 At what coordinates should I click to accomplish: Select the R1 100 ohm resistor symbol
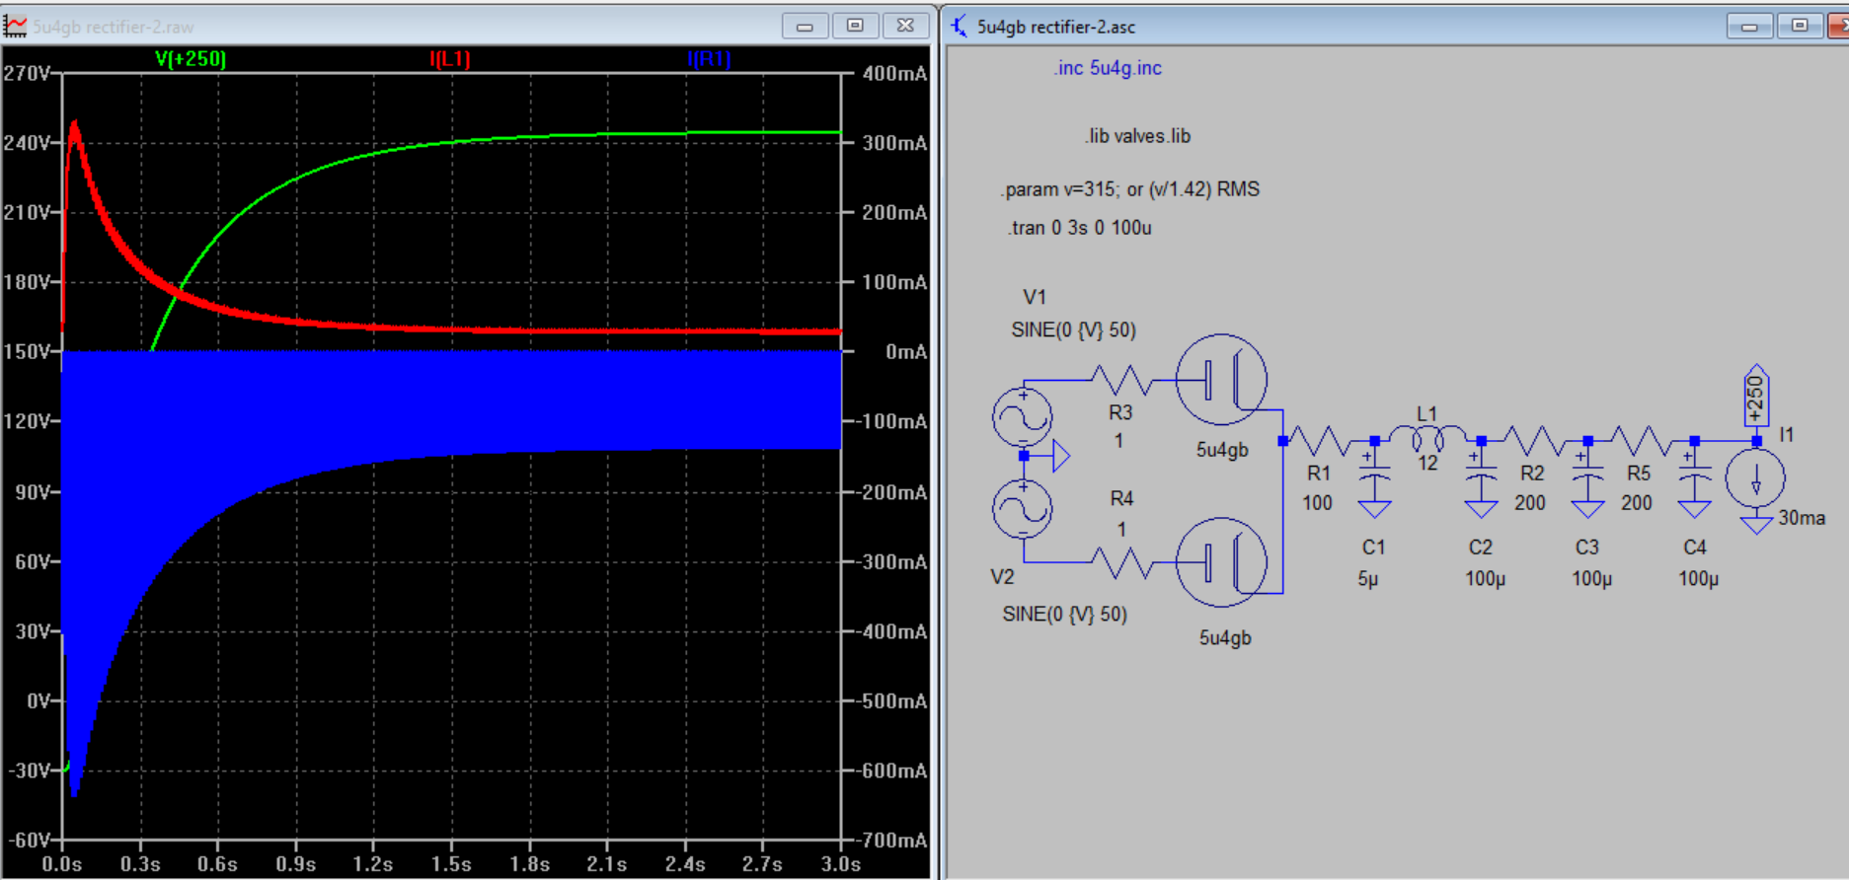pyautogui.click(x=1319, y=441)
